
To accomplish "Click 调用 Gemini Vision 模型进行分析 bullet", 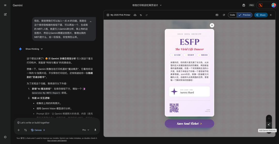I will [x=54, y=108].
